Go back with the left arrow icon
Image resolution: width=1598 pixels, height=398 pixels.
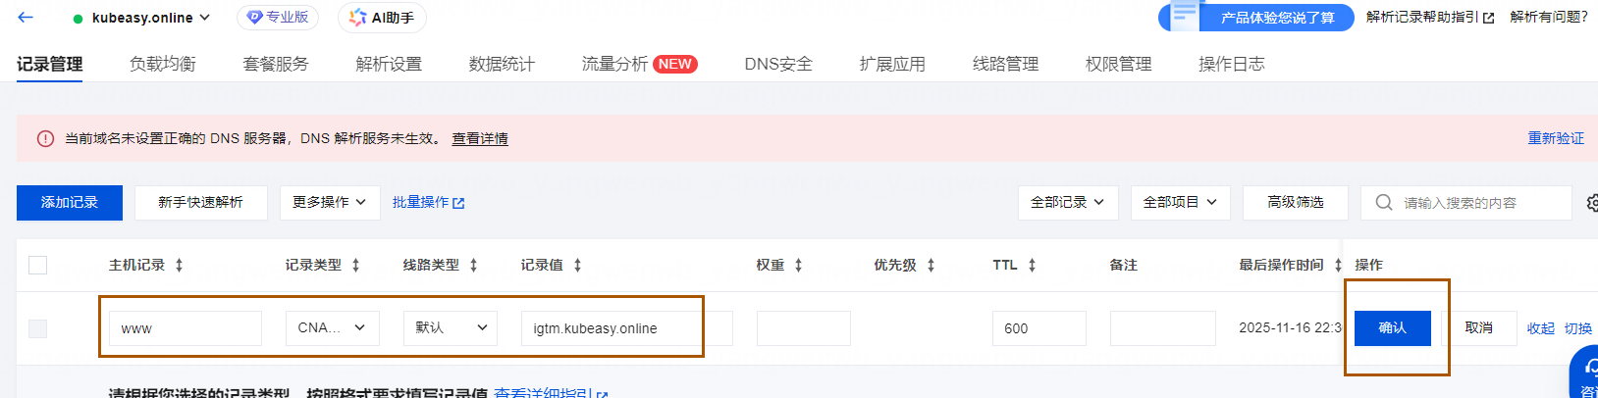(26, 17)
